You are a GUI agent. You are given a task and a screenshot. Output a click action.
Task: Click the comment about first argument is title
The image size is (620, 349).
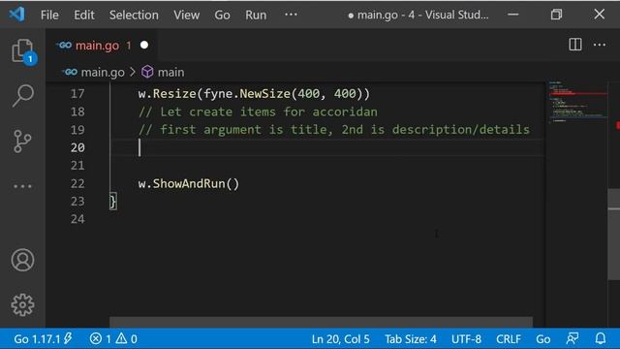coord(333,129)
